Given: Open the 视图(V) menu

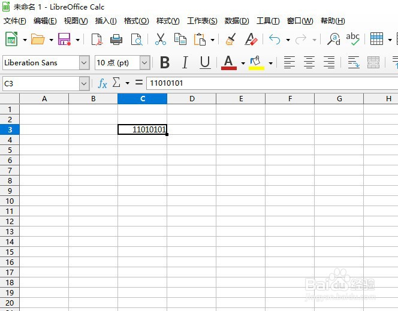Looking at the screenshot, I should pyautogui.click(x=76, y=21).
